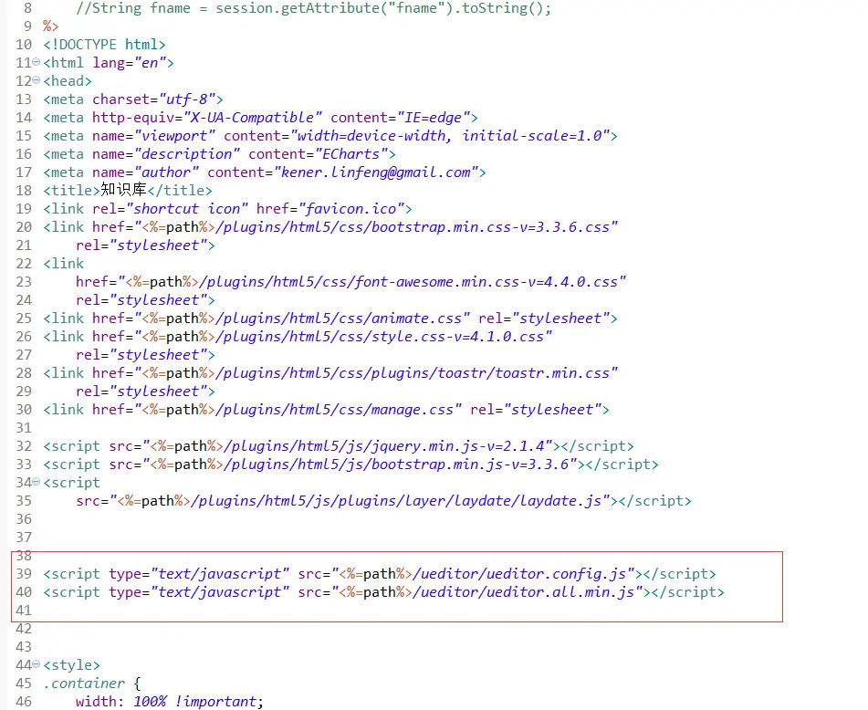Click line number 22 in the gutter

24,264
